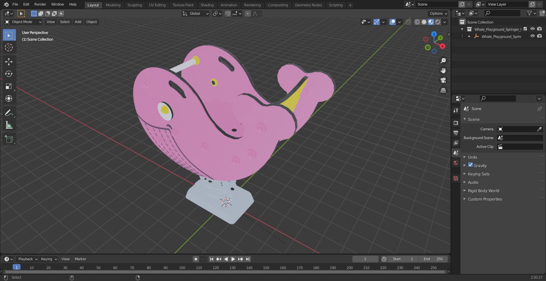
Task: Switch to rendered viewport shading
Action: tap(438, 22)
